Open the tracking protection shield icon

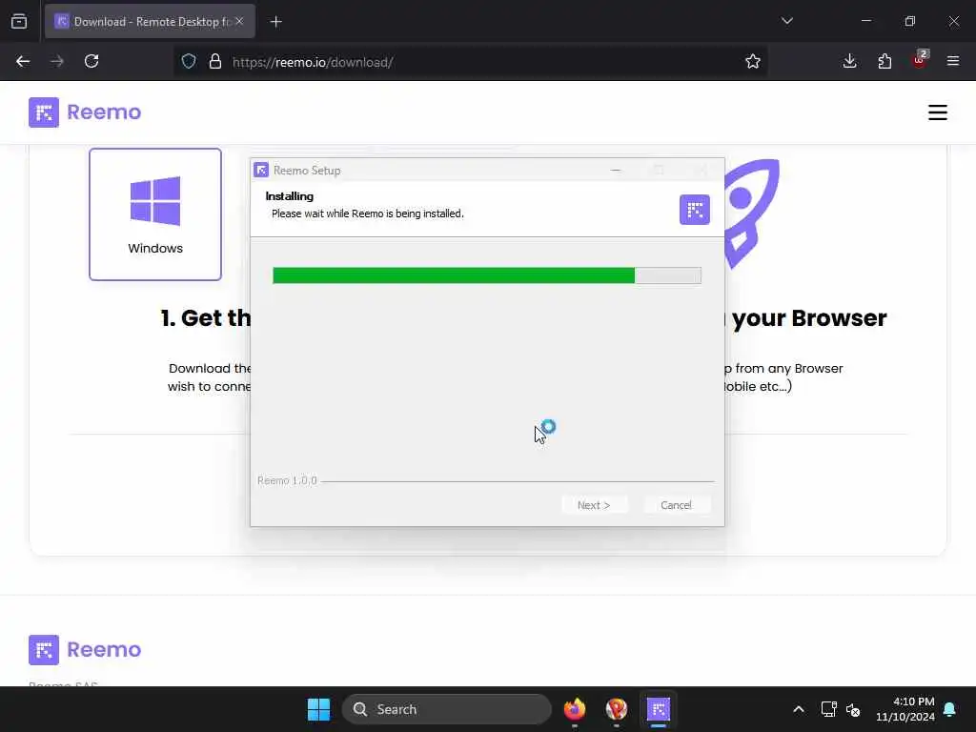click(189, 62)
